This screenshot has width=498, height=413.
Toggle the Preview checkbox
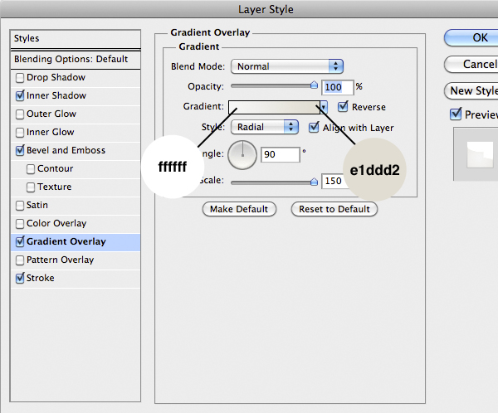(x=455, y=114)
